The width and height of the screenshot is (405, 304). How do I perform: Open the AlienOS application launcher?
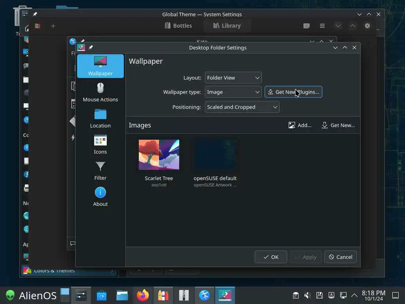click(31, 295)
